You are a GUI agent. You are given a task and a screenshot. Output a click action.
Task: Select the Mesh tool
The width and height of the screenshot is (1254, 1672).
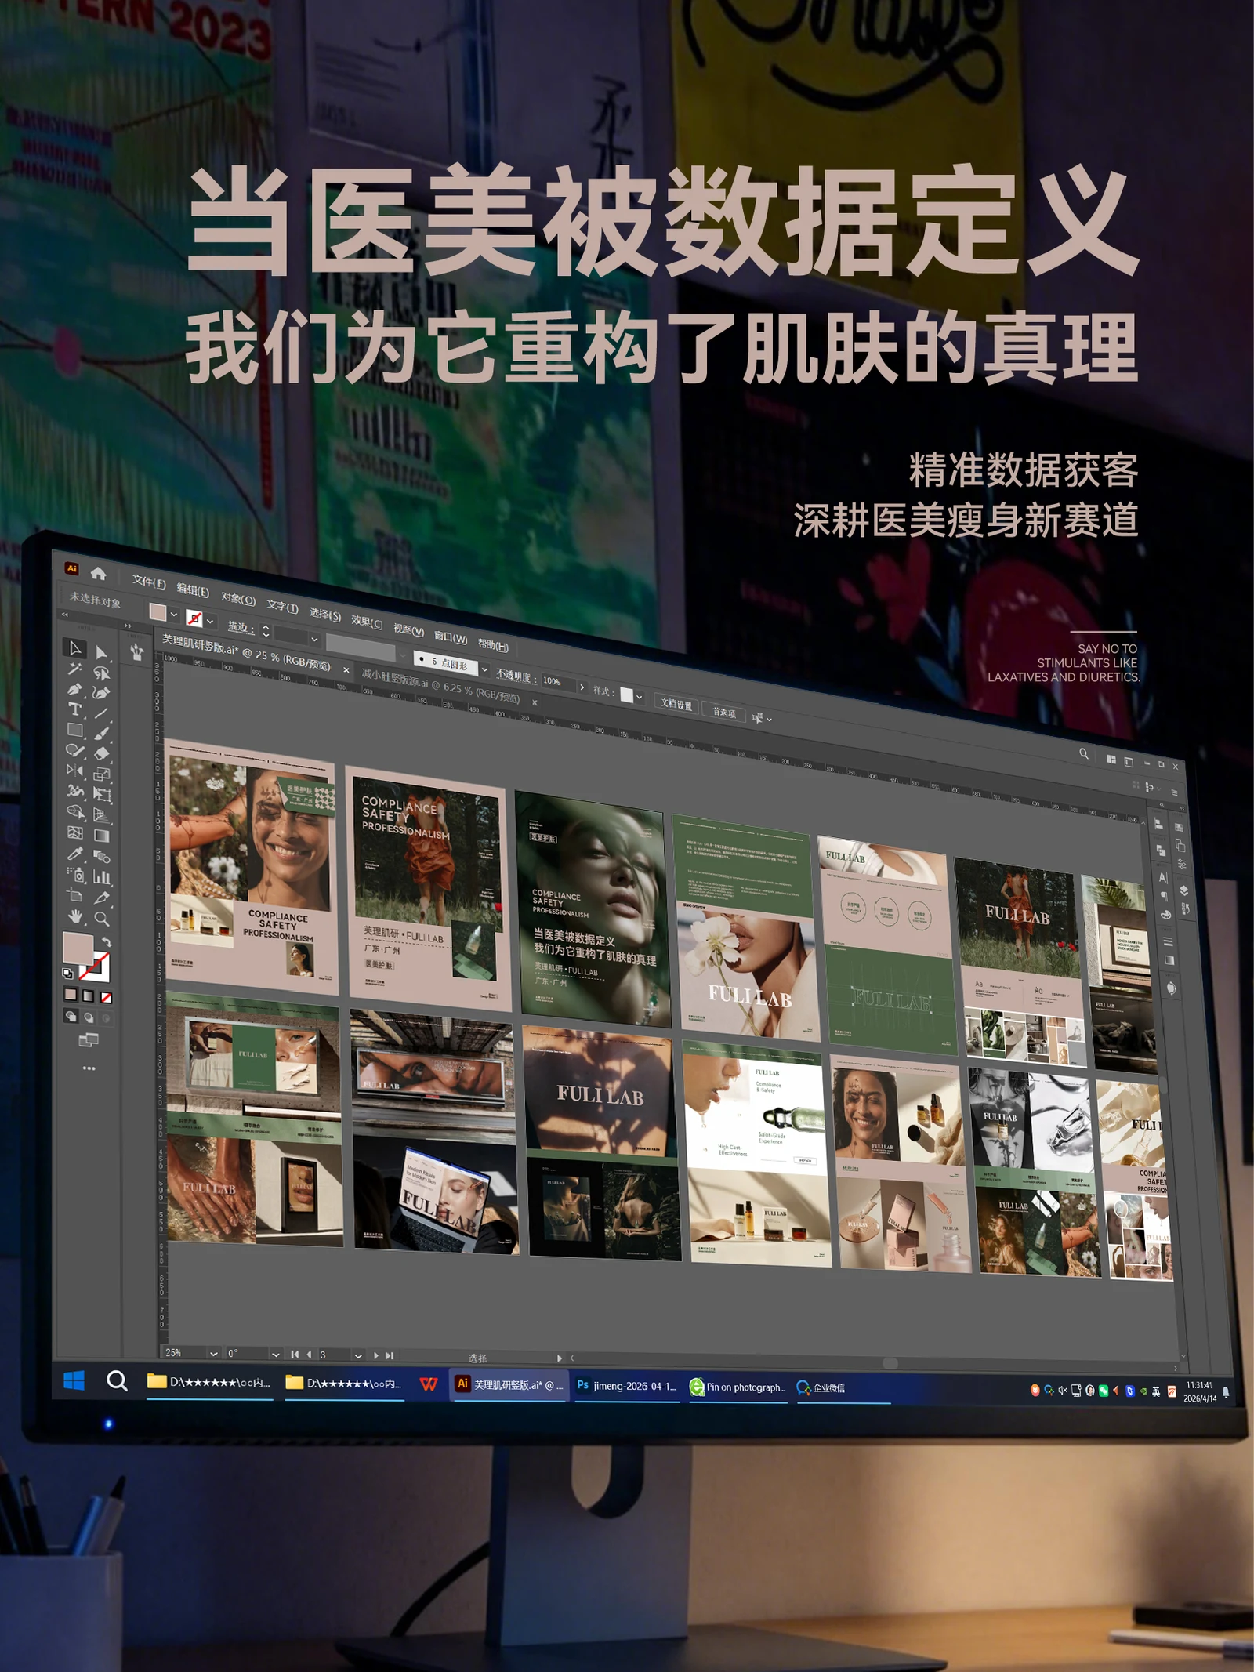pos(74,832)
